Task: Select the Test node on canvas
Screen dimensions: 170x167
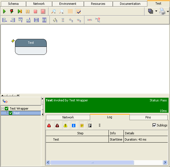Action: [x=31, y=43]
